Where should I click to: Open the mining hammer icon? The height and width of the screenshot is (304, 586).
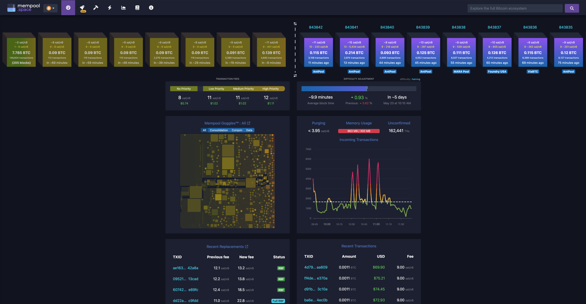pos(96,8)
